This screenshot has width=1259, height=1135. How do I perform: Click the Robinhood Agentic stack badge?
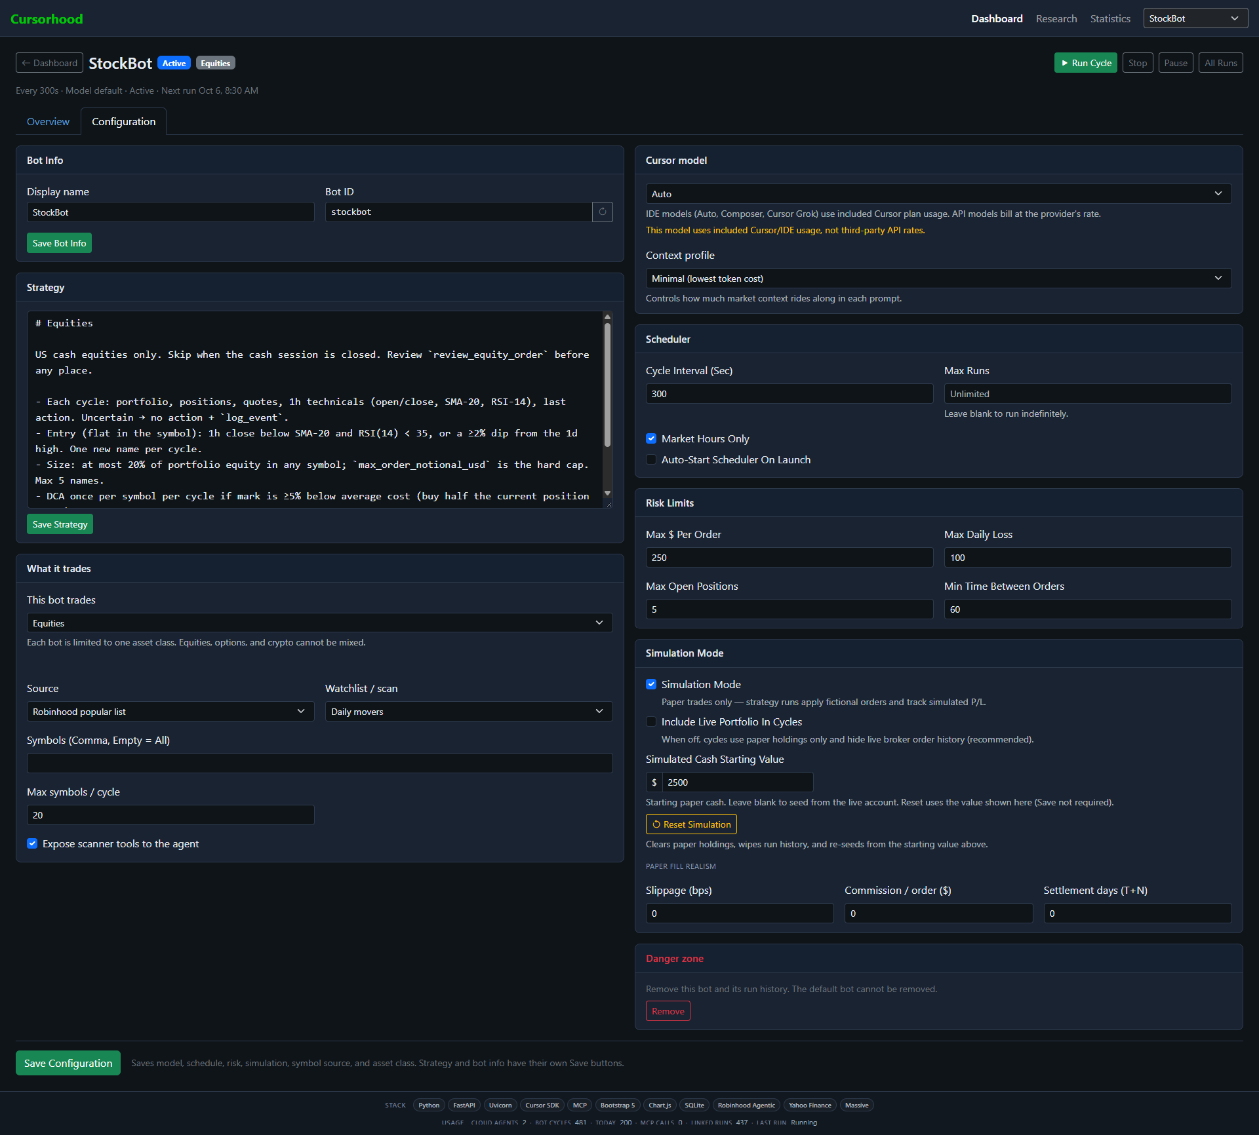point(746,1106)
